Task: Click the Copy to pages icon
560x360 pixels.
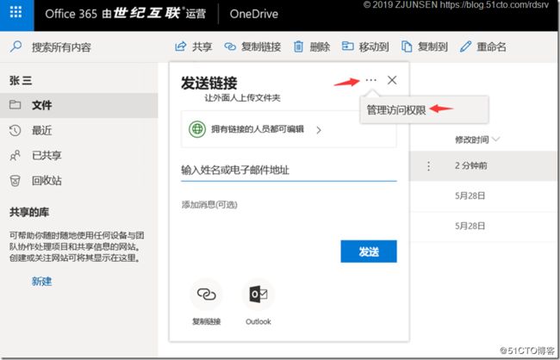Action: pos(407,47)
